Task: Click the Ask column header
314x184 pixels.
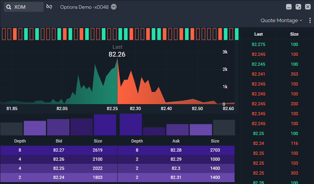Action: click(176, 141)
